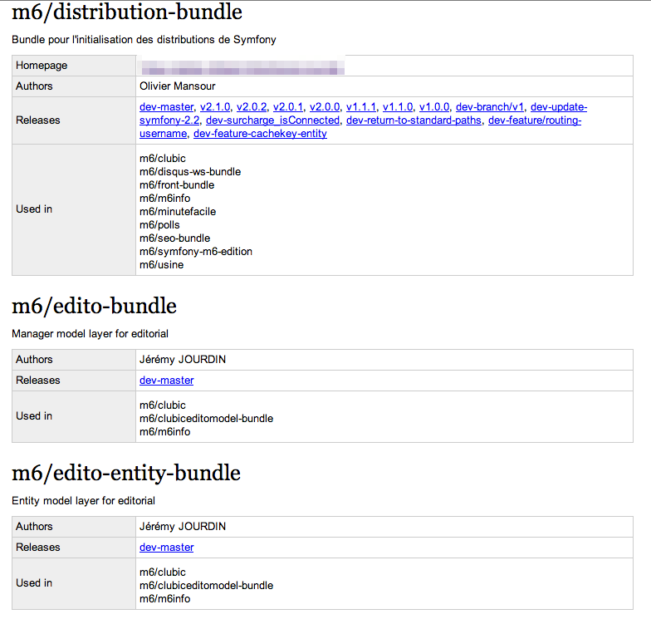Open the v2.0.1 release link
This screenshot has height=619, width=651.
pos(288,106)
